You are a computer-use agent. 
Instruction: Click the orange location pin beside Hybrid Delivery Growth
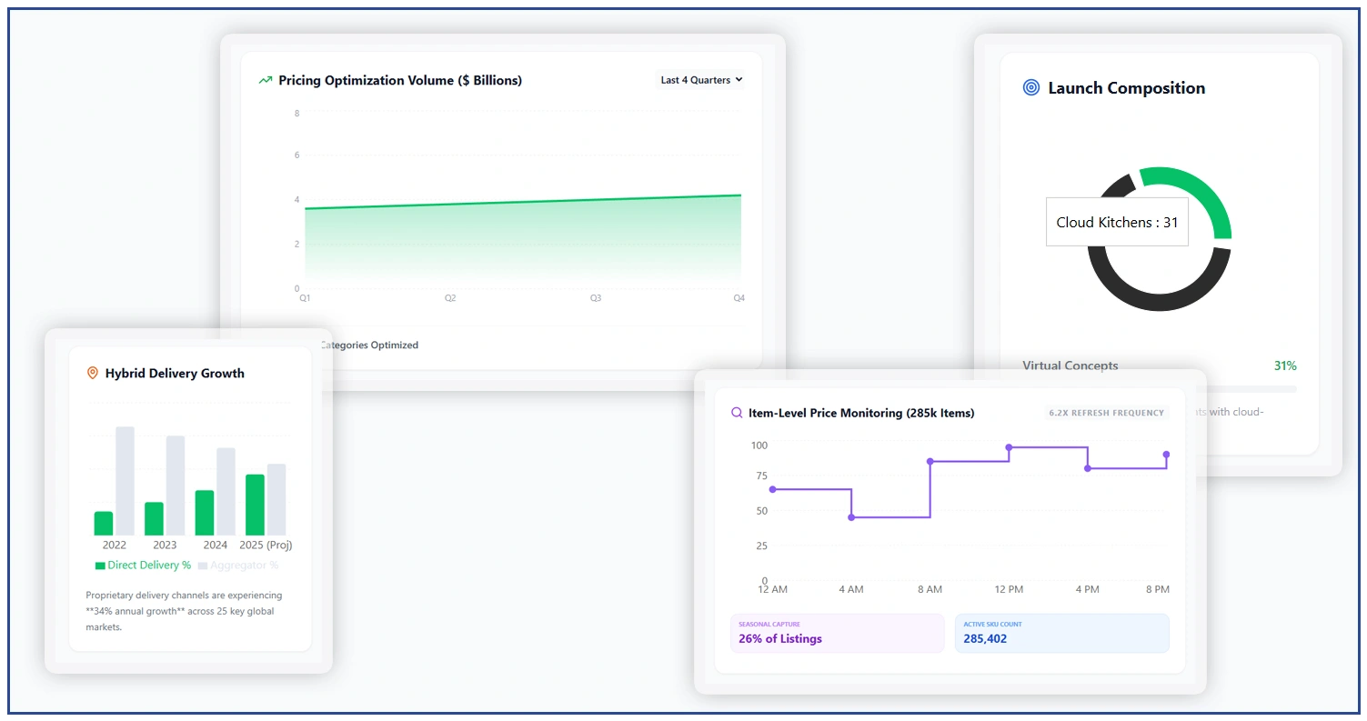92,373
